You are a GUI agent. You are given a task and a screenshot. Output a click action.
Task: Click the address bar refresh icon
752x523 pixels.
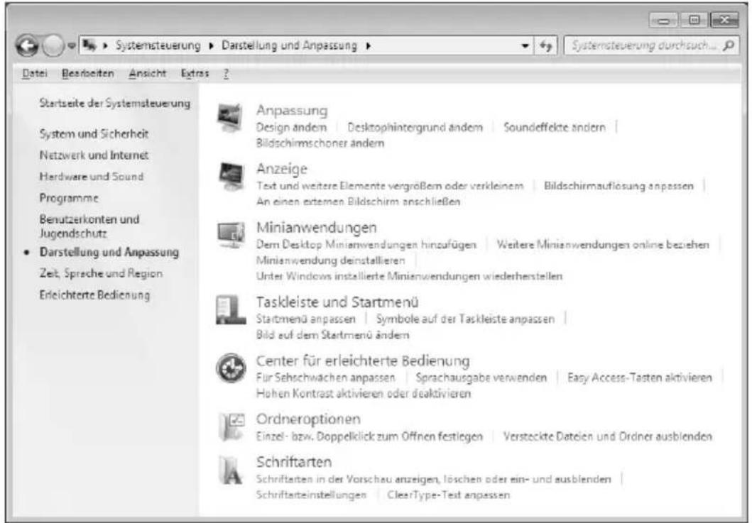tap(546, 46)
